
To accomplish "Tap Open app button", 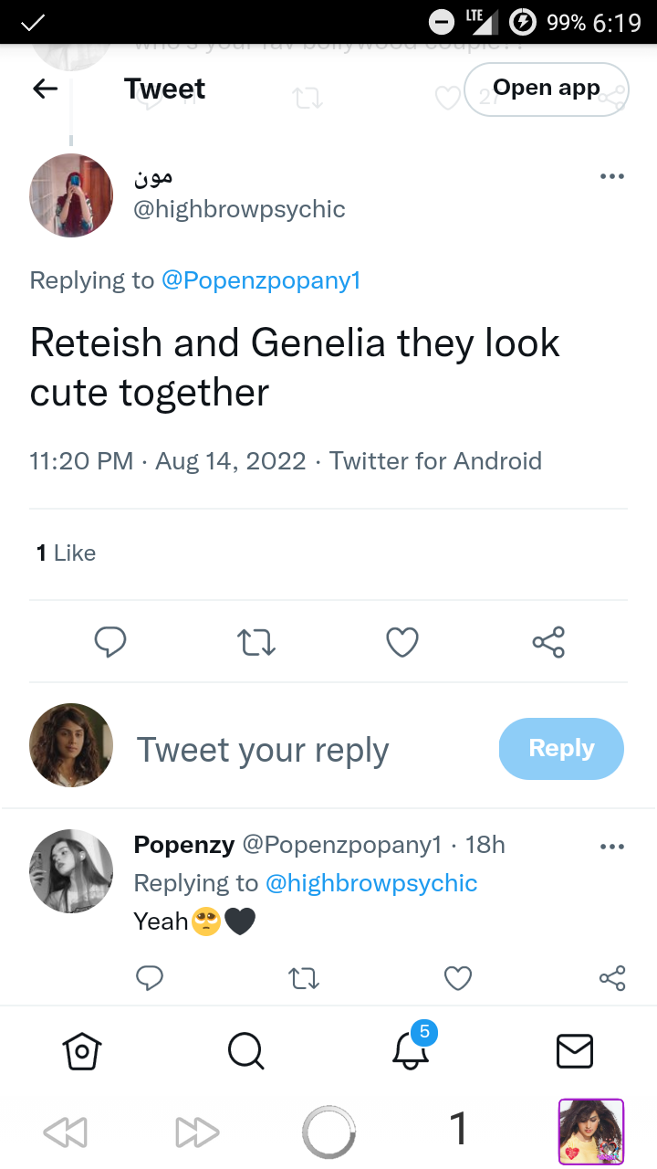I will click(x=547, y=89).
